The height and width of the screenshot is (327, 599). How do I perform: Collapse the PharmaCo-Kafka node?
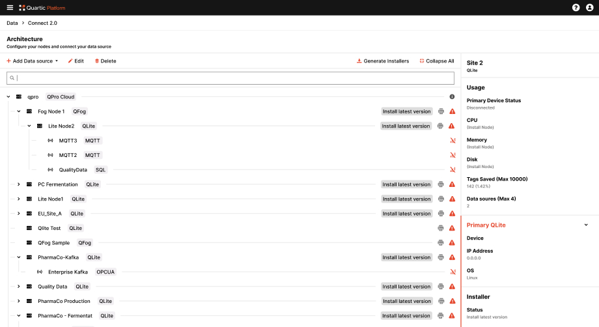[x=19, y=257]
